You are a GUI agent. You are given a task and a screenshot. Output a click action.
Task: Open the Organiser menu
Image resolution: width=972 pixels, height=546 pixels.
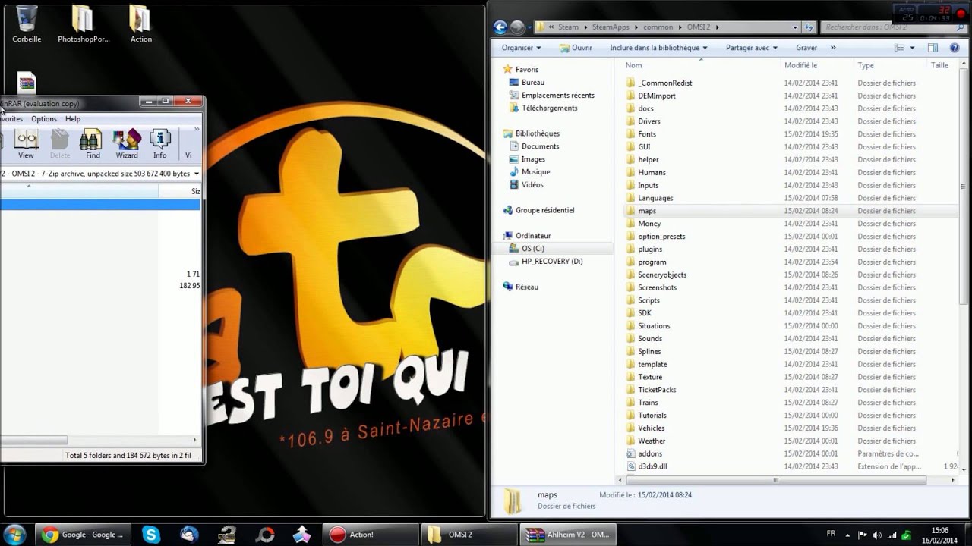pyautogui.click(x=522, y=48)
